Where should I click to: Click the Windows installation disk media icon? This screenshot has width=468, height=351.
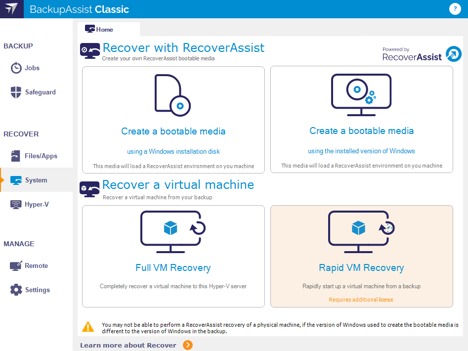click(x=172, y=95)
